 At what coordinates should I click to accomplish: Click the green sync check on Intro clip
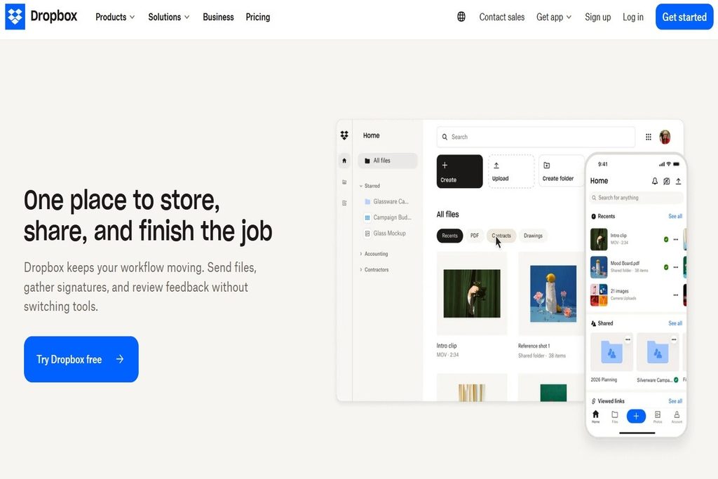666,239
